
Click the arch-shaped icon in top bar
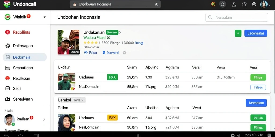244,5
